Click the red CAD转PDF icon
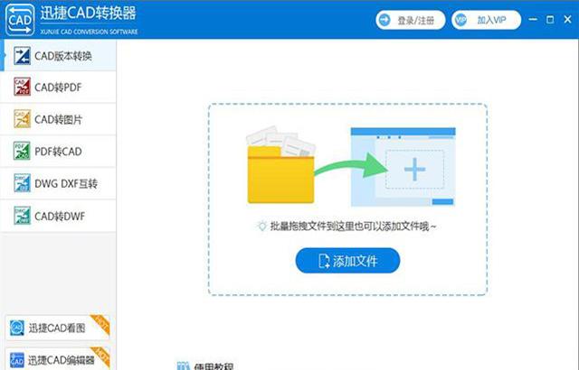 tap(22, 87)
